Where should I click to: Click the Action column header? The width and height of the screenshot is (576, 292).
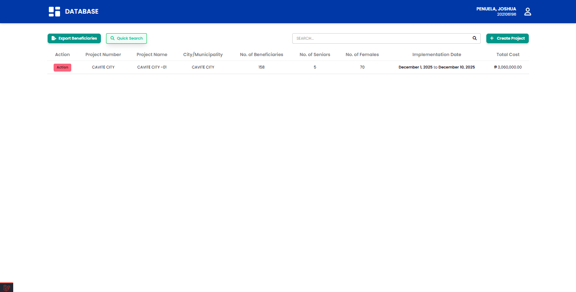click(x=62, y=54)
